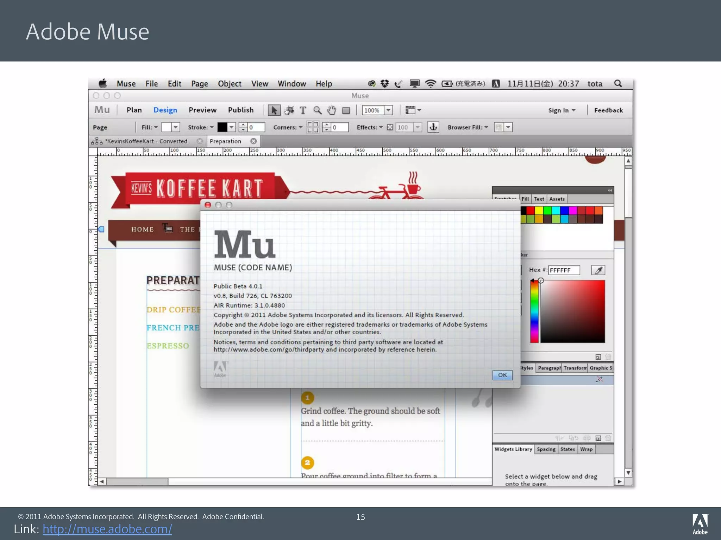Select the Selection arrow tool

pyautogui.click(x=274, y=110)
